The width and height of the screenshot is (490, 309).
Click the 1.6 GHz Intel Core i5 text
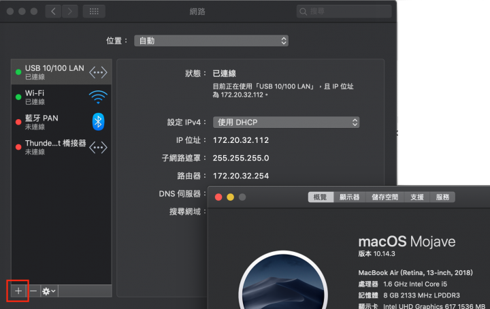coord(415,284)
